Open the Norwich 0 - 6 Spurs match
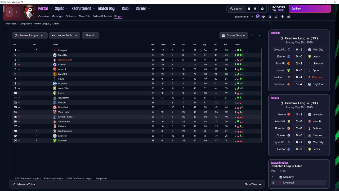The height and width of the screenshot is (191, 339). 299,70
